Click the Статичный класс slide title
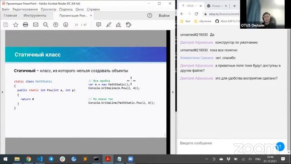The height and width of the screenshot is (164, 291). pos(37,55)
